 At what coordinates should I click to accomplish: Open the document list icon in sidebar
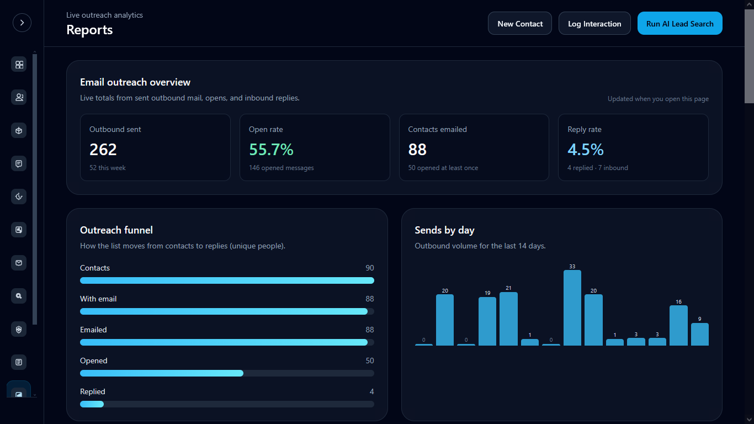[x=19, y=363]
